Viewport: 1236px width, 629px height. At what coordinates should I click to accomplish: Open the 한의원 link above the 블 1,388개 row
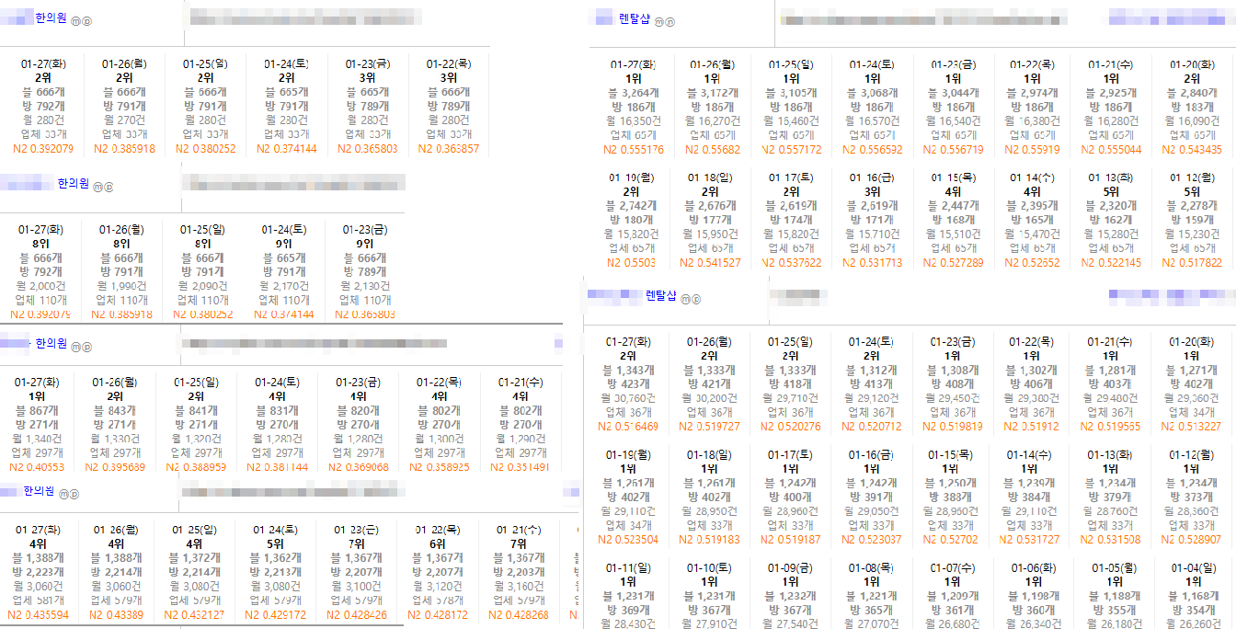tap(40, 491)
